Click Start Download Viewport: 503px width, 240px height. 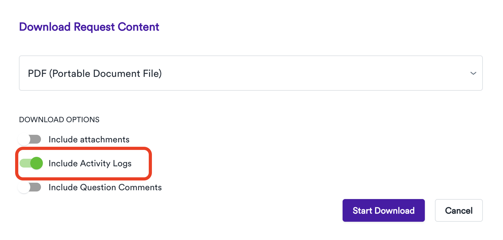(x=383, y=210)
